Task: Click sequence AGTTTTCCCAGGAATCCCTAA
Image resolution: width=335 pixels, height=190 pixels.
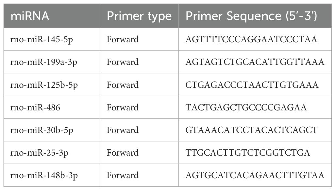Action: (251, 40)
